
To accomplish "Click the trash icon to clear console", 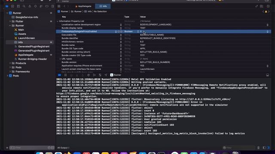I will [258, 148].
